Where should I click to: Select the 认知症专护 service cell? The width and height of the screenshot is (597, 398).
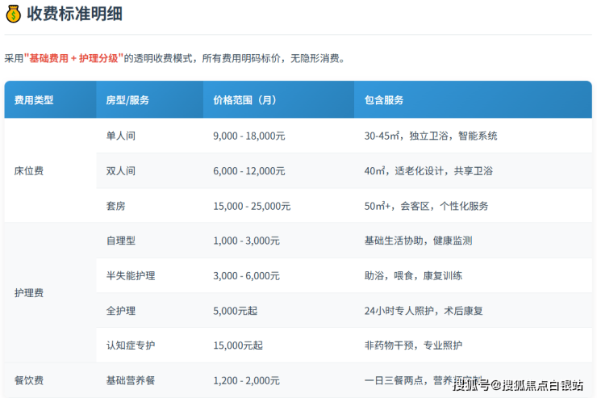click(x=131, y=345)
